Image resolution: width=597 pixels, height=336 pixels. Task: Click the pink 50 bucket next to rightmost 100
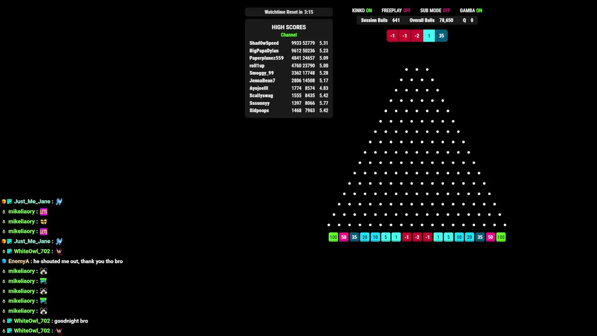[490, 237]
